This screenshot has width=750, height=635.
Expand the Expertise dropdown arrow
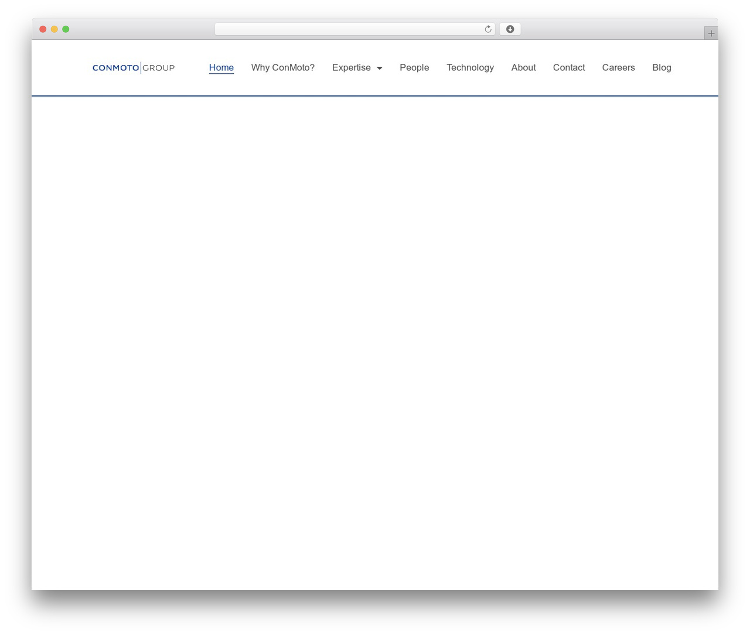380,68
